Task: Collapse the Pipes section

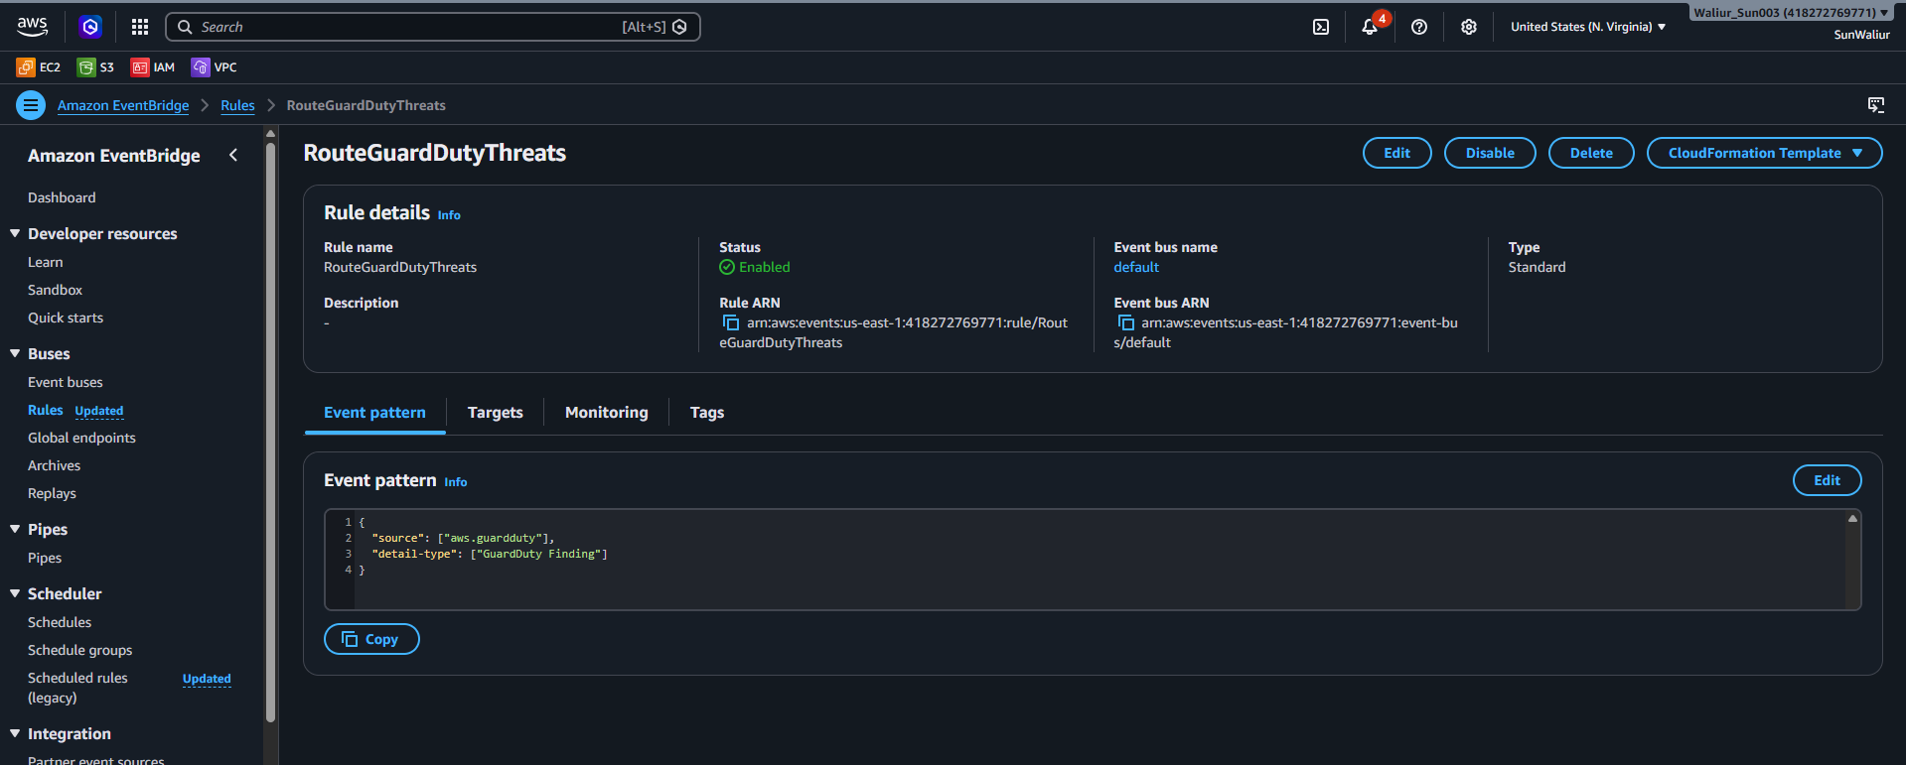Action: click(15, 529)
